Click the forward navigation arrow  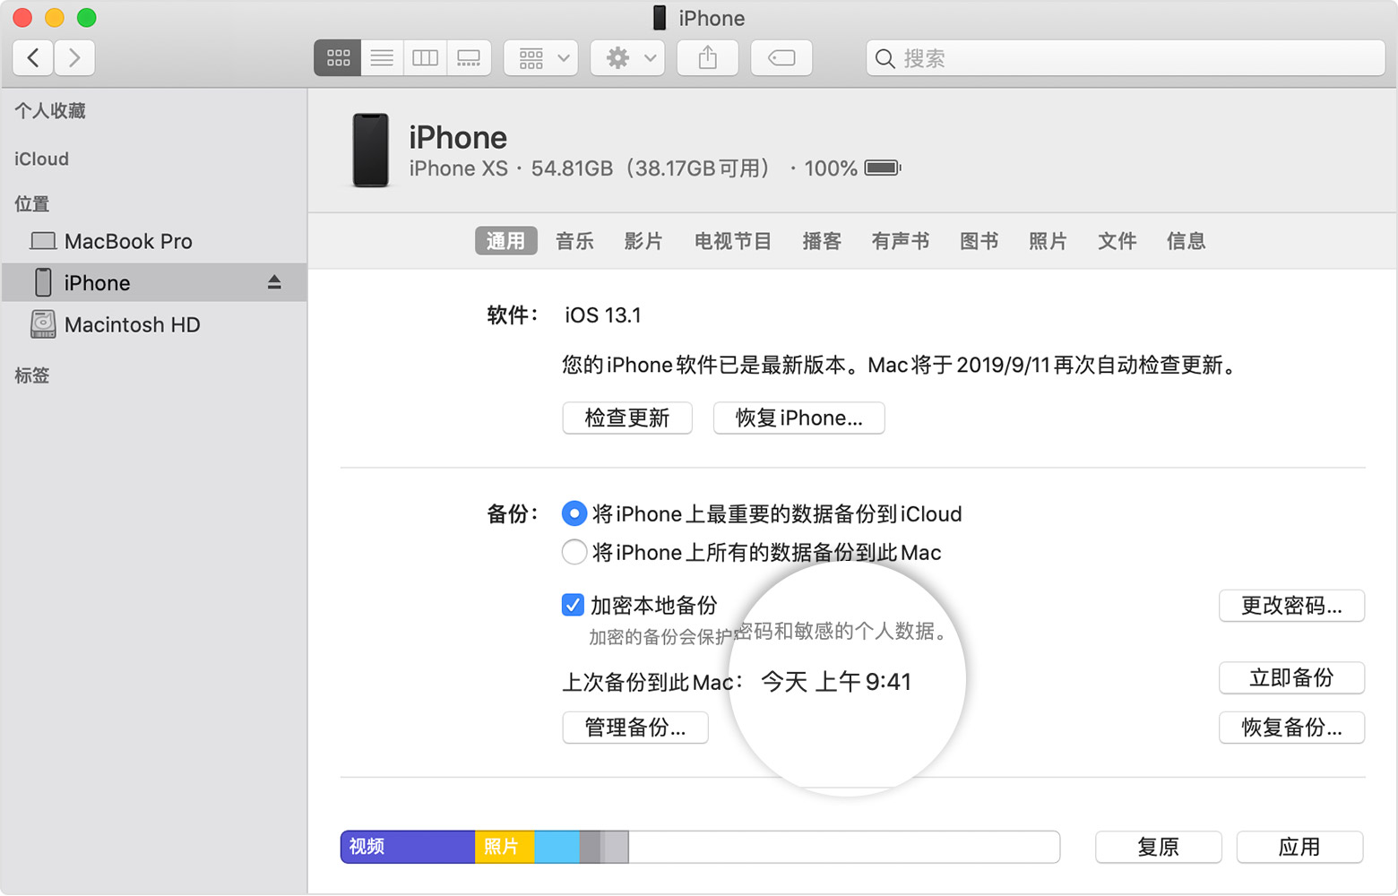[x=74, y=58]
